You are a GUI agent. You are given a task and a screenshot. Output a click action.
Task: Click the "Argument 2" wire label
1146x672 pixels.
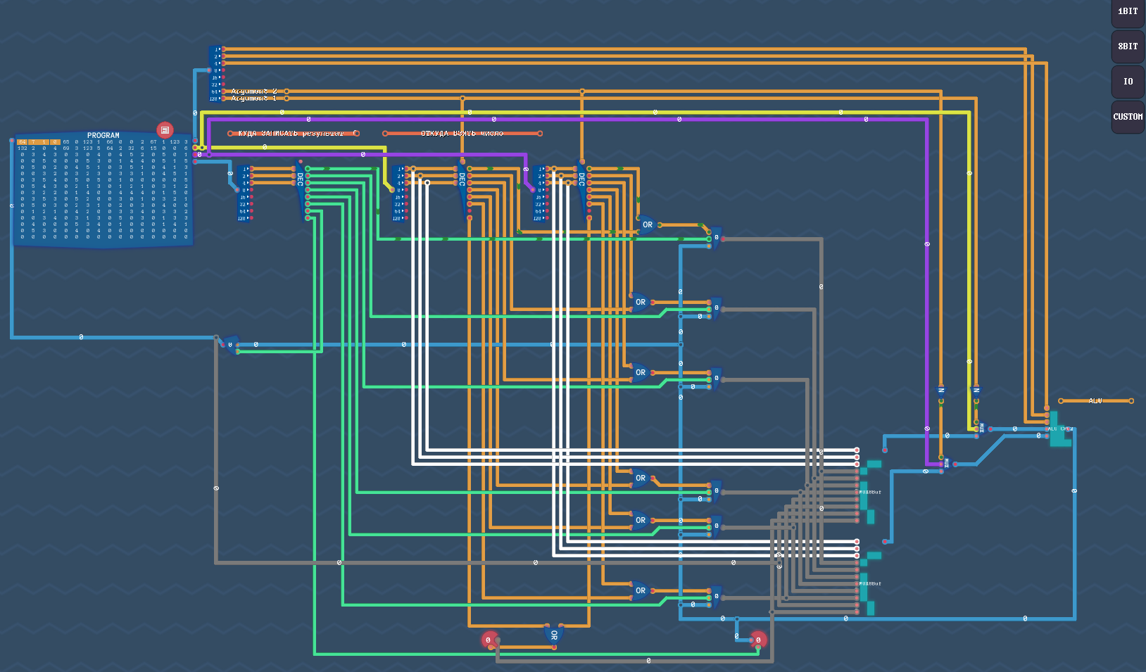coord(254,91)
